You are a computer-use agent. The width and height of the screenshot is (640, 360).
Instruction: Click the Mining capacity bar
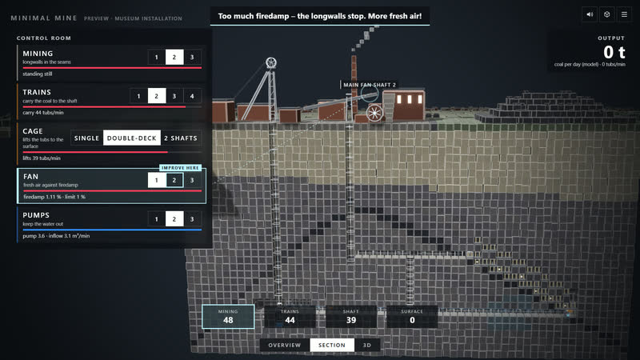[x=112, y=68]
